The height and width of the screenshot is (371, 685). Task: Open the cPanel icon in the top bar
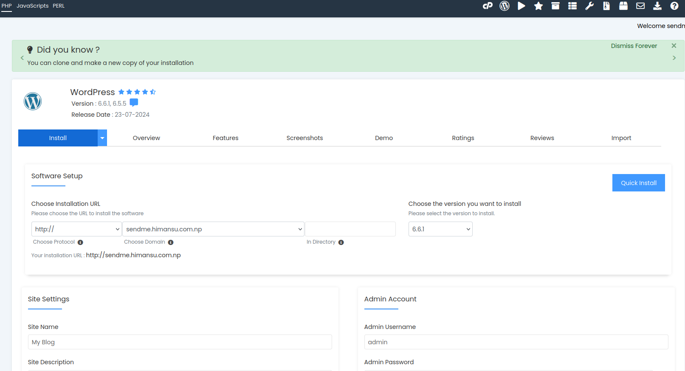click(x=488, y=6)
